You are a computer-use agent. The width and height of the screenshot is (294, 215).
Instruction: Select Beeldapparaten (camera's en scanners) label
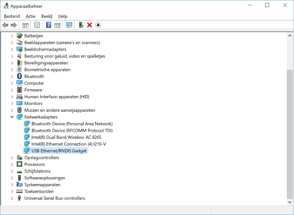click(62, 43)
